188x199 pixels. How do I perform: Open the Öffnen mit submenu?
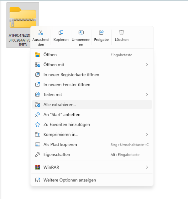coord(92,65)
